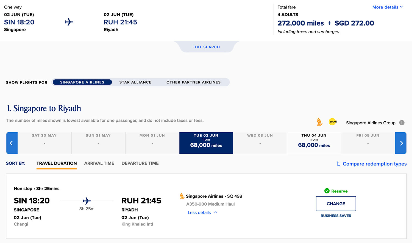The image size is (412, 243).
Task: Expand More details for total fare
Action: point(387,7)
